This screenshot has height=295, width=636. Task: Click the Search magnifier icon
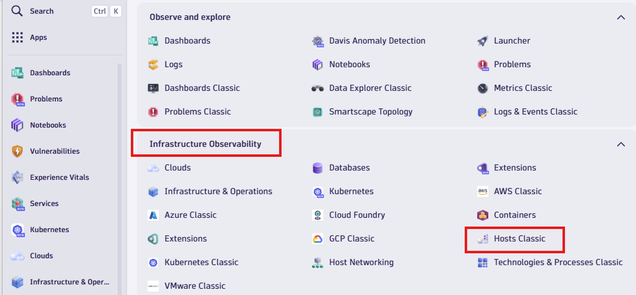pyautogui.click(x=17, y=11)
